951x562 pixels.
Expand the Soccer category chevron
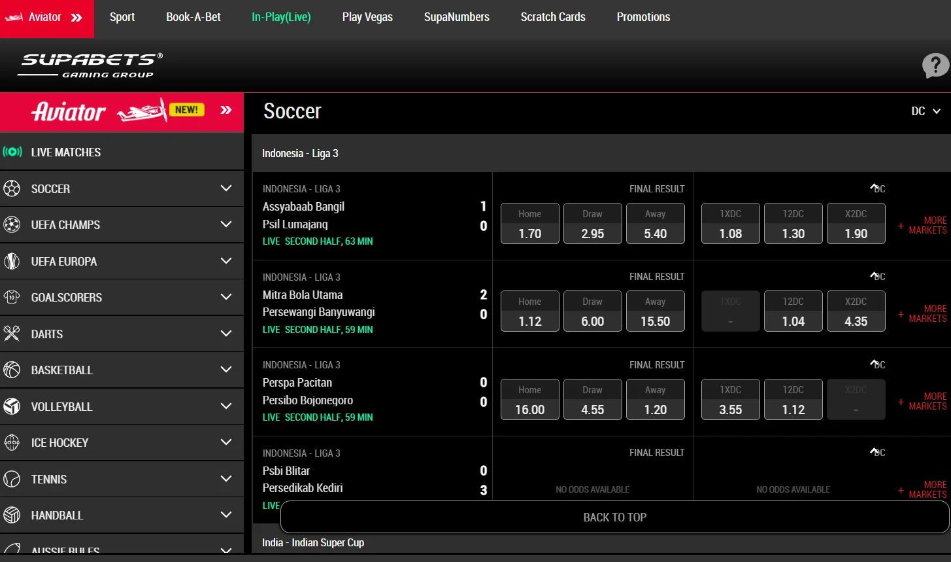point(225,188)
